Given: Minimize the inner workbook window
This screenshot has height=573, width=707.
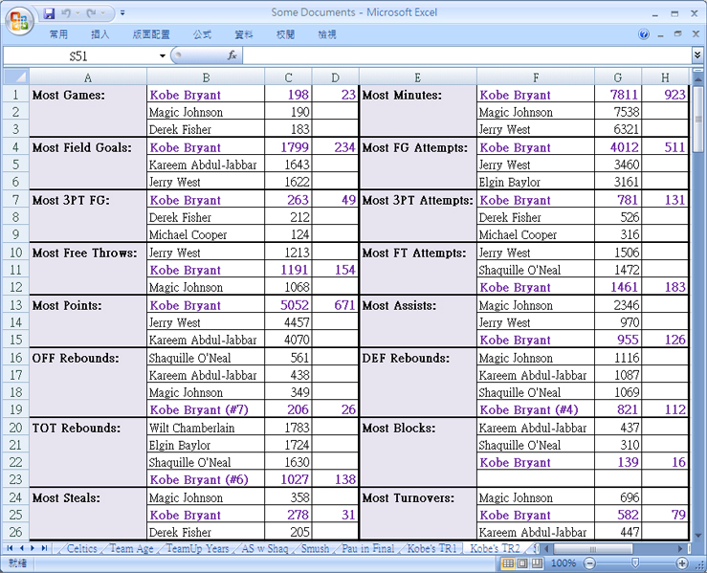Looking at the screenshot, I should click(661, 34).
